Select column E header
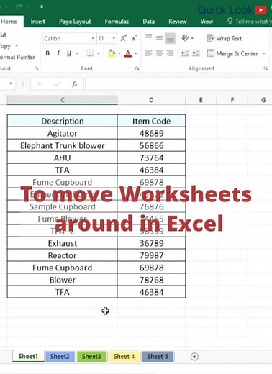Image resolution: width=272 pixels, height=374 pixels. (201, 100)
